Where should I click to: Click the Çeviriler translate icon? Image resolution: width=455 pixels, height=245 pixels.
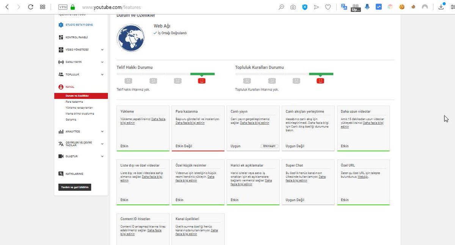[x=61, y=144]
